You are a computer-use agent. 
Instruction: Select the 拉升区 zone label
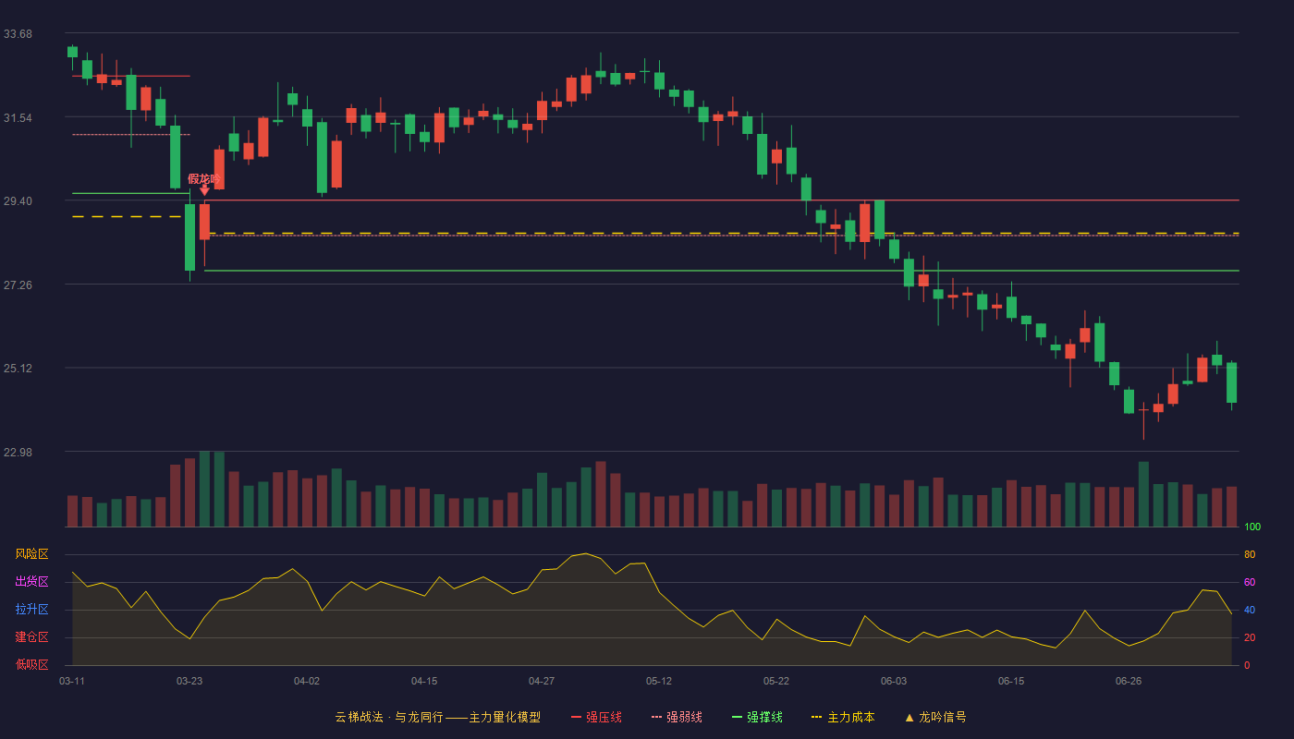click(x=31, y=610)
